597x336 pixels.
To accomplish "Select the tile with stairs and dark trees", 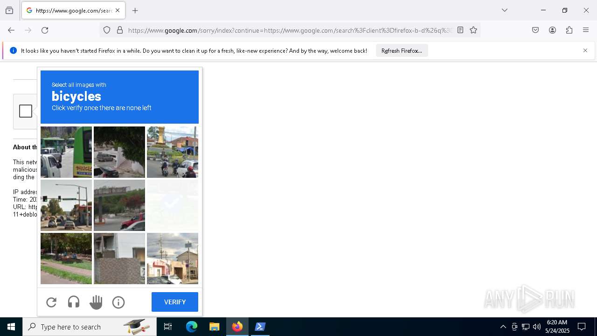I will (119, 152).
